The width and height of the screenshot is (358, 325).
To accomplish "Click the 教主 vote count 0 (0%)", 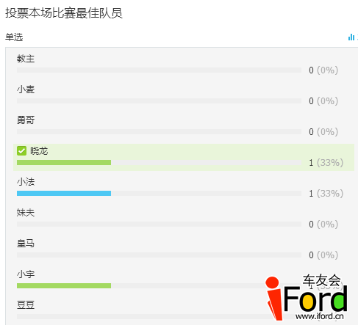I will click(323, 70).
